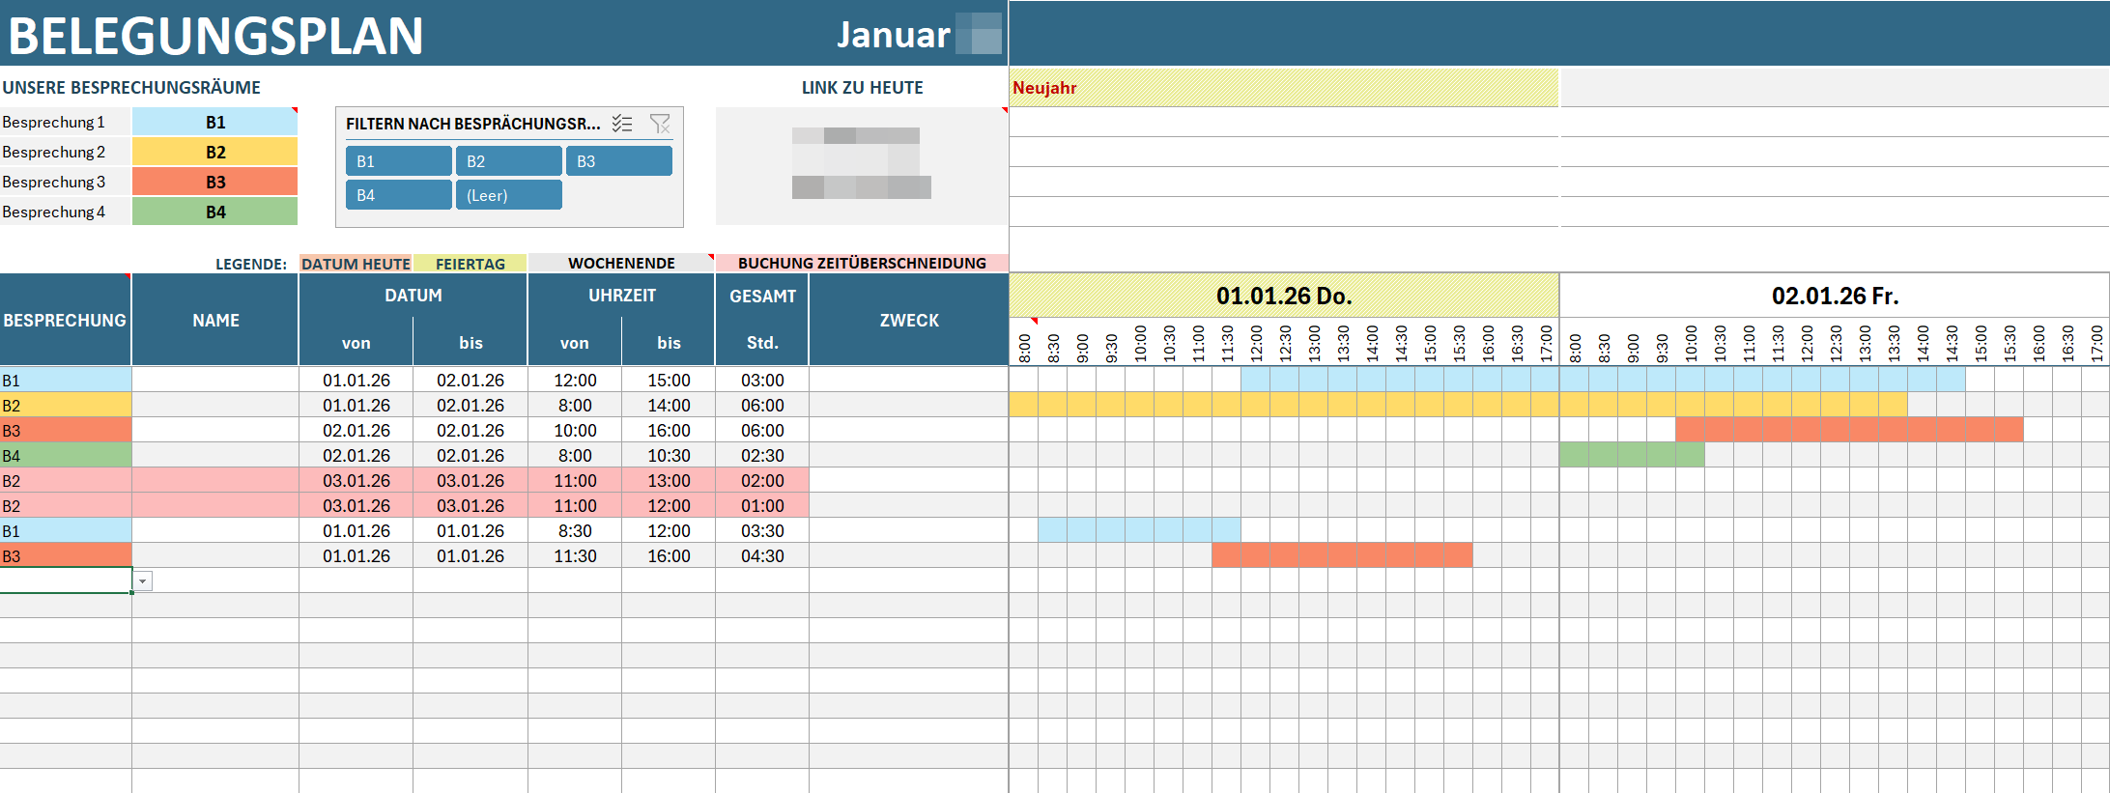This screenshot has height=793, width=2110.
Task: Click the Neujahr holiday label
Action: (1044, 88)
